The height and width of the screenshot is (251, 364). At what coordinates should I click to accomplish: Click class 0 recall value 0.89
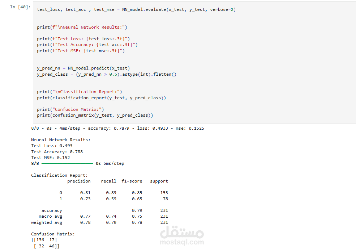click(111, 193)
